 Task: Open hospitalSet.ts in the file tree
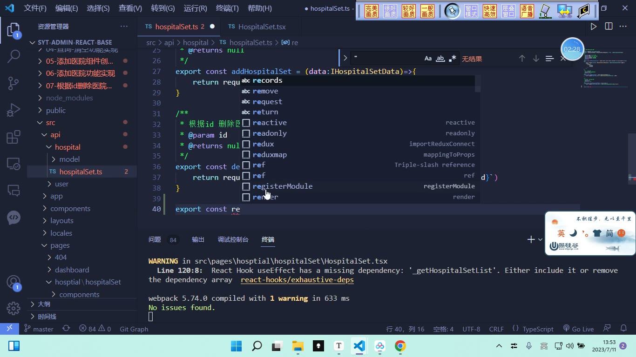pos(81,172)
